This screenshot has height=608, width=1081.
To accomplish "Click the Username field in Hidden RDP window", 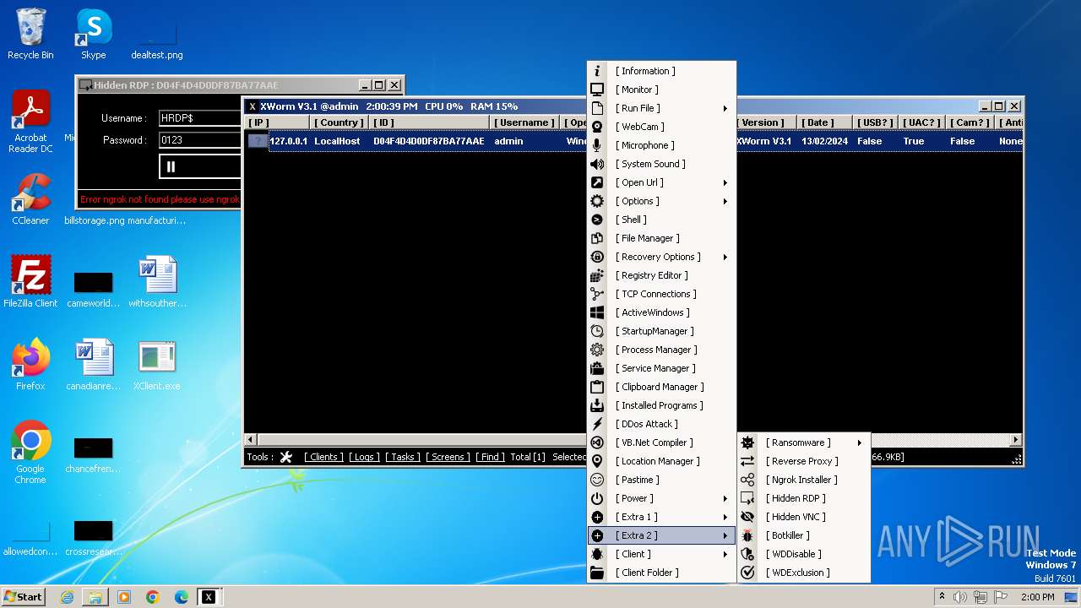I will point(201,118).
